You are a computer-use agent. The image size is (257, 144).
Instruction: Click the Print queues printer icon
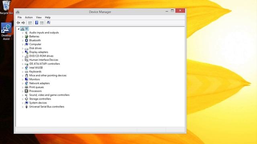27,87
